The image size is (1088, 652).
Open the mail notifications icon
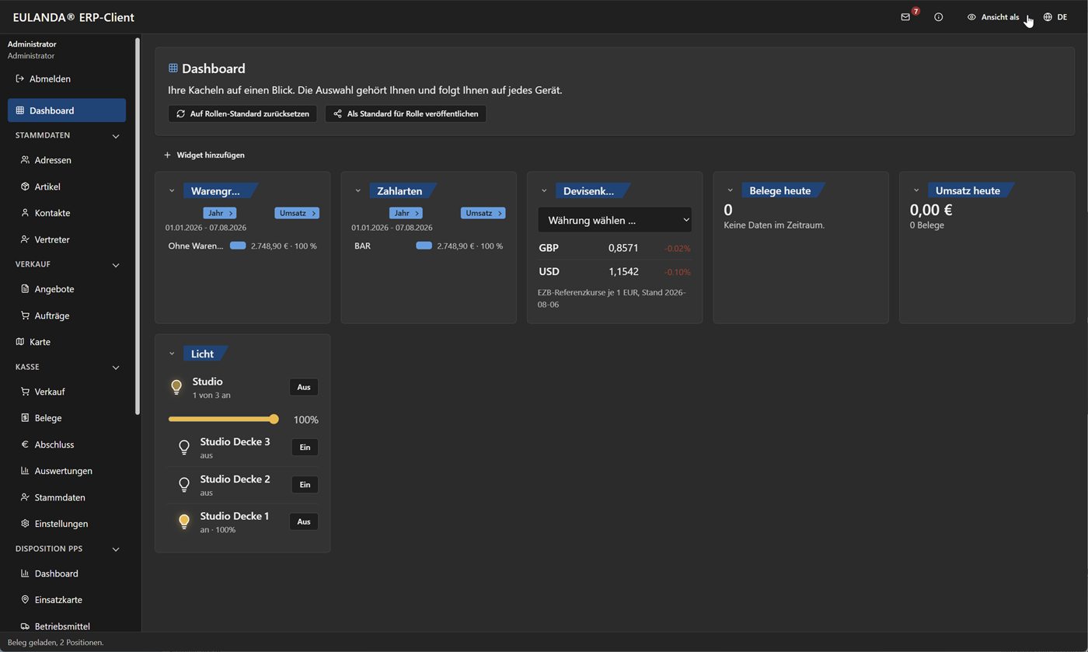tap(905, 17)
